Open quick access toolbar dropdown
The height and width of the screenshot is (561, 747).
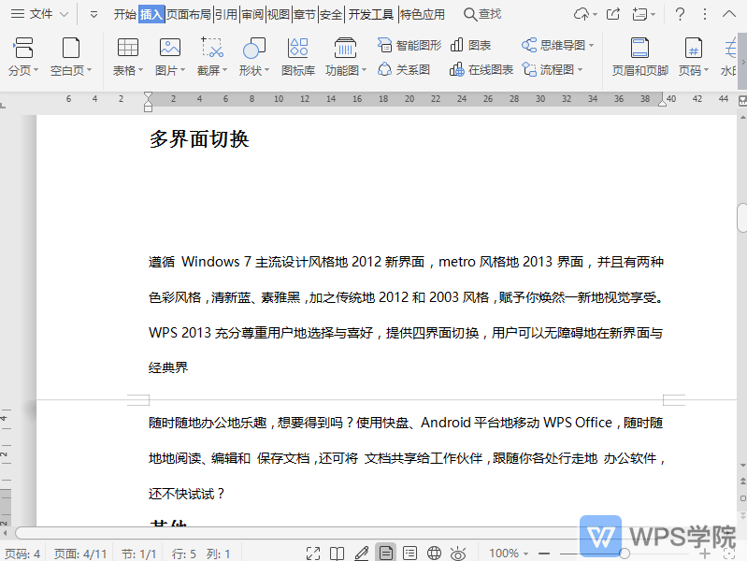click(93, 15)
